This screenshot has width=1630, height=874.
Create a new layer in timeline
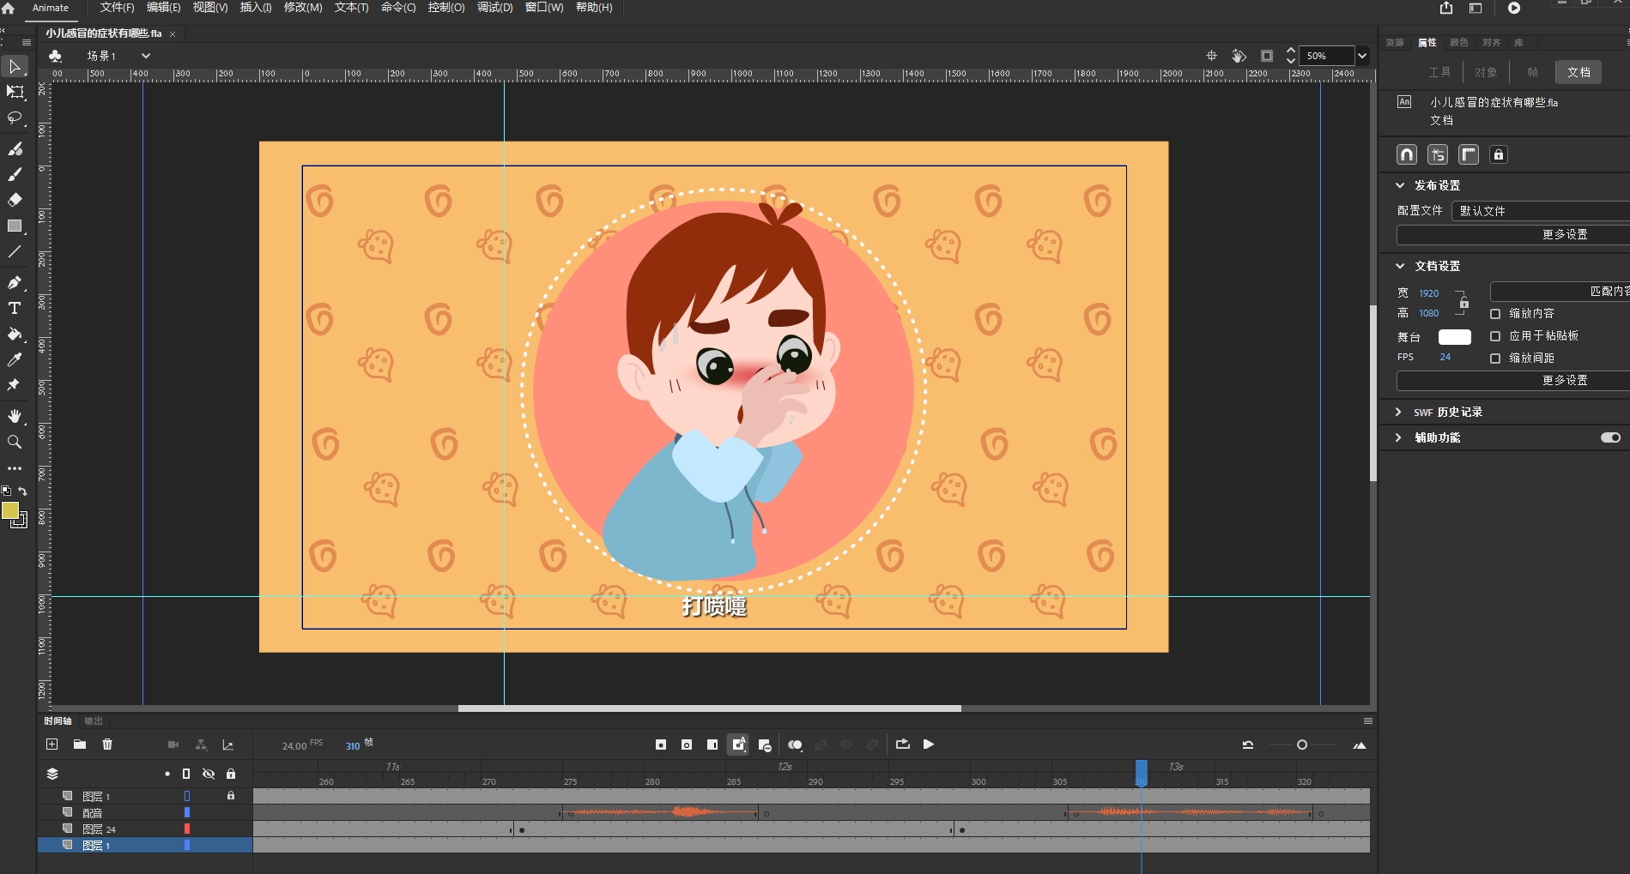pyautogui.click(x=52, y=744)
